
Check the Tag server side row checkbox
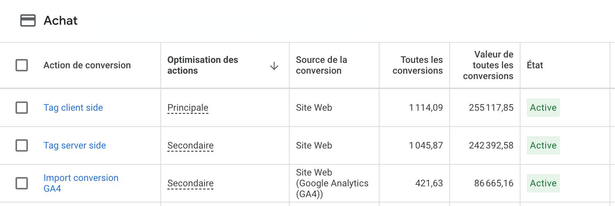point(22,145)
